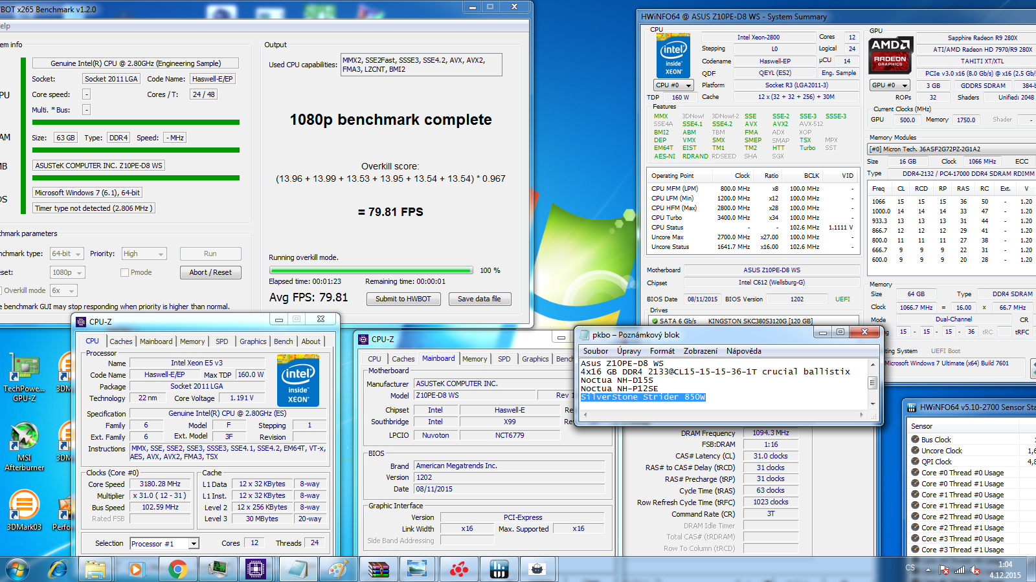Launch Internet Explorer from the taskbar
This screenshot has height=582, width=1036.
(58, 570)
